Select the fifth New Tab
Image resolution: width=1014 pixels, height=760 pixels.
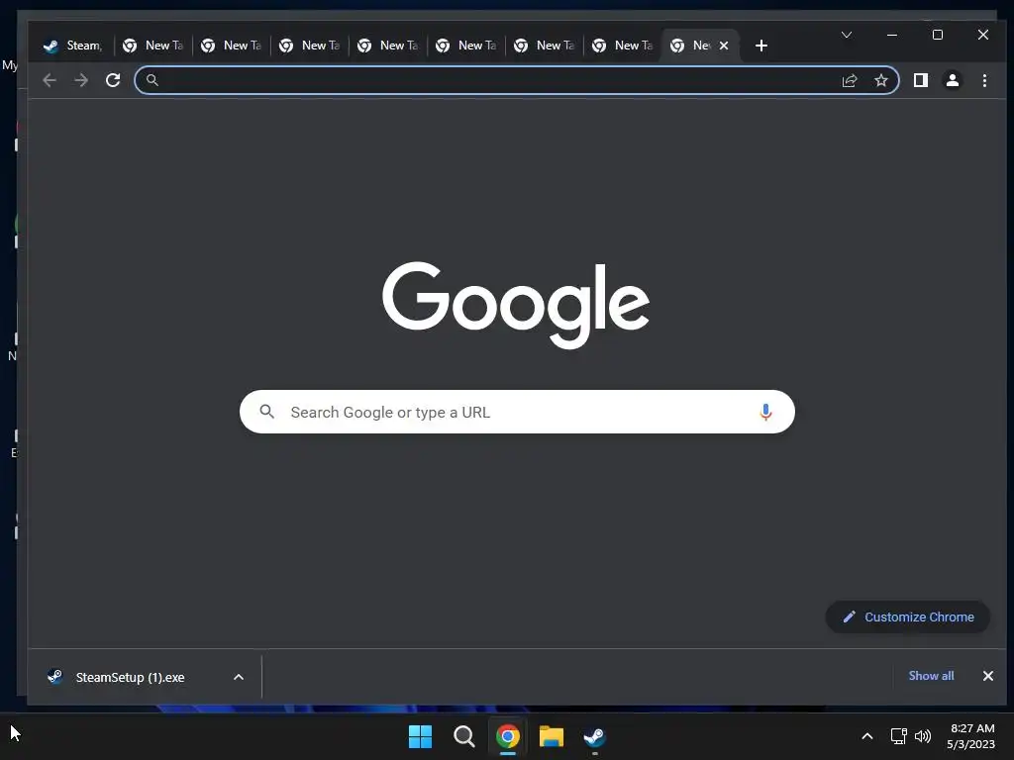tap(466, 46)
